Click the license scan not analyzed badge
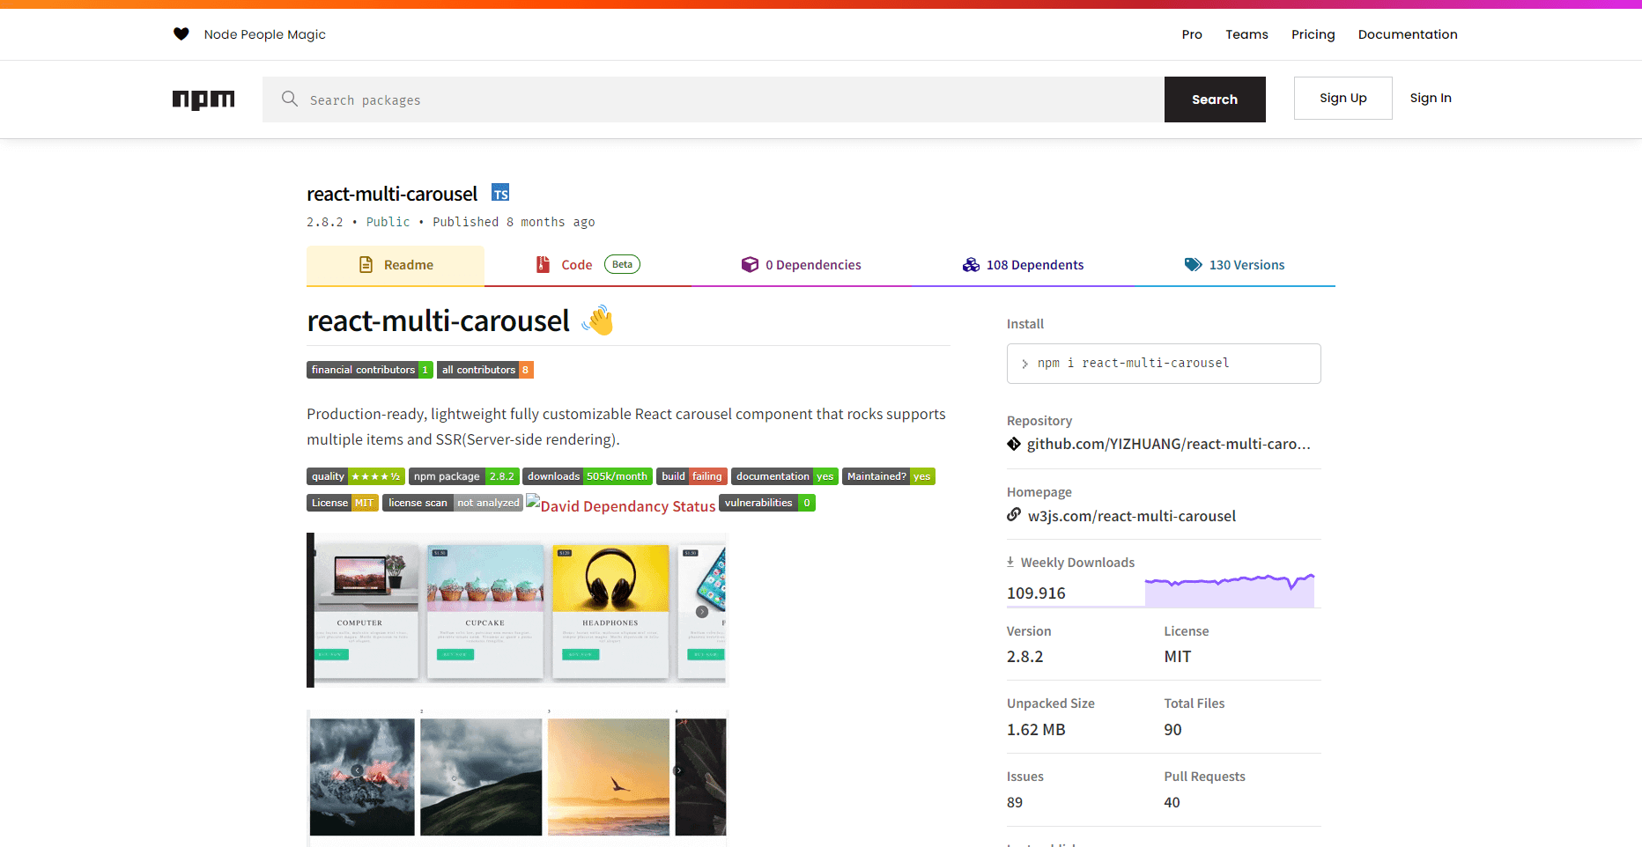The width and height of the screenshot is (1642, 847). tap(453, 503)
